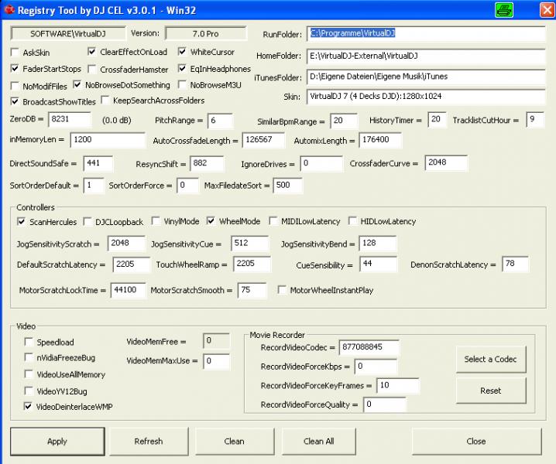The width and height of the screenshot is (556, 464).
Task: Click DirectSoundSafe value field
Action: (x=98, y=163)
